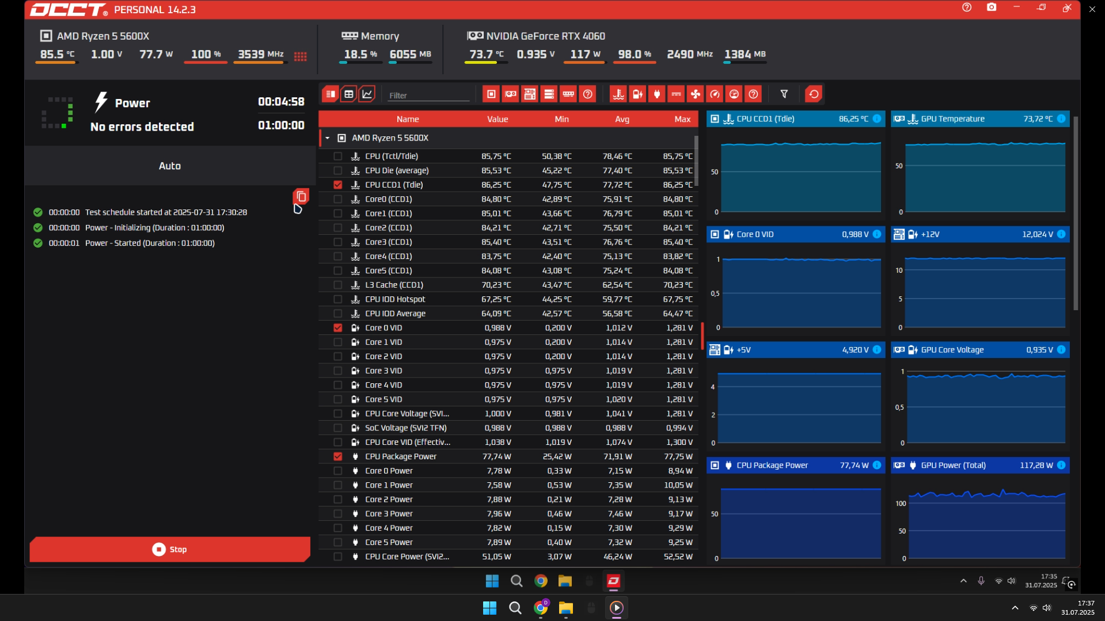Sort sensors by the Avg column

tap(622, 119)
